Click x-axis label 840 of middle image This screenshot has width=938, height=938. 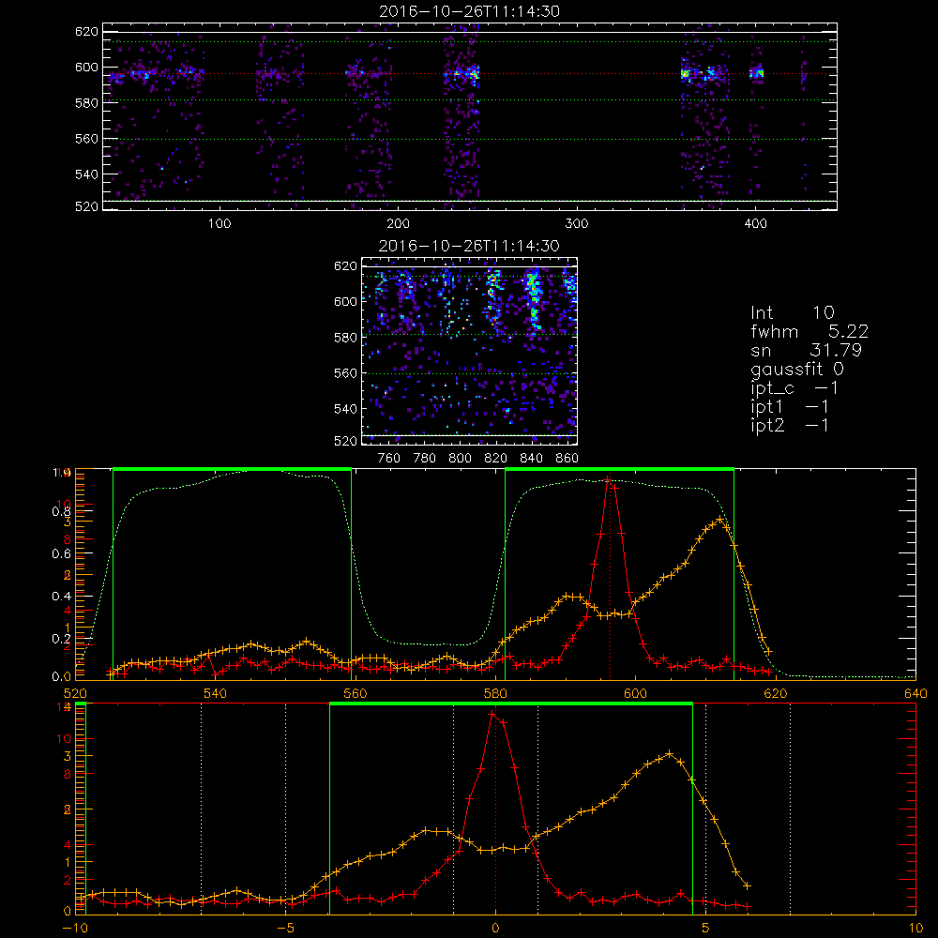(531, 459)
